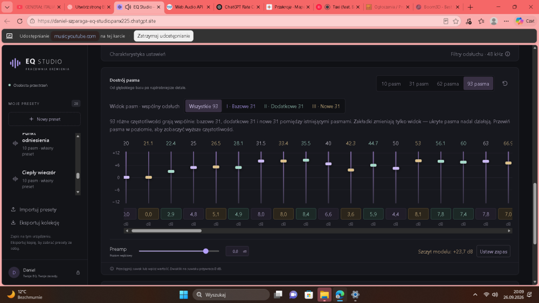Viewport: 539px width, 303px height.
Task: Open the favorites collection icon in toolbar
Action: 481,21
